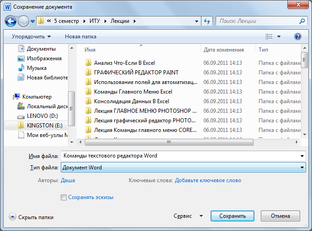Click folder icon of Использование полей для автоматизац...
The width and height of the screenshot is (312, 231).
coord(88,82)
